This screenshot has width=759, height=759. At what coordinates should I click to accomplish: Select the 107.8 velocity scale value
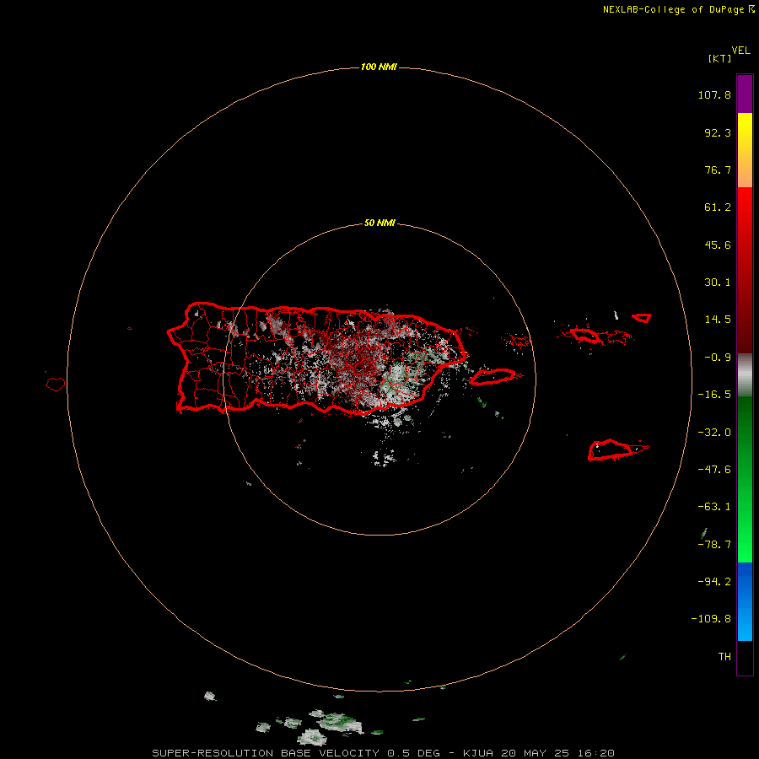714,94
